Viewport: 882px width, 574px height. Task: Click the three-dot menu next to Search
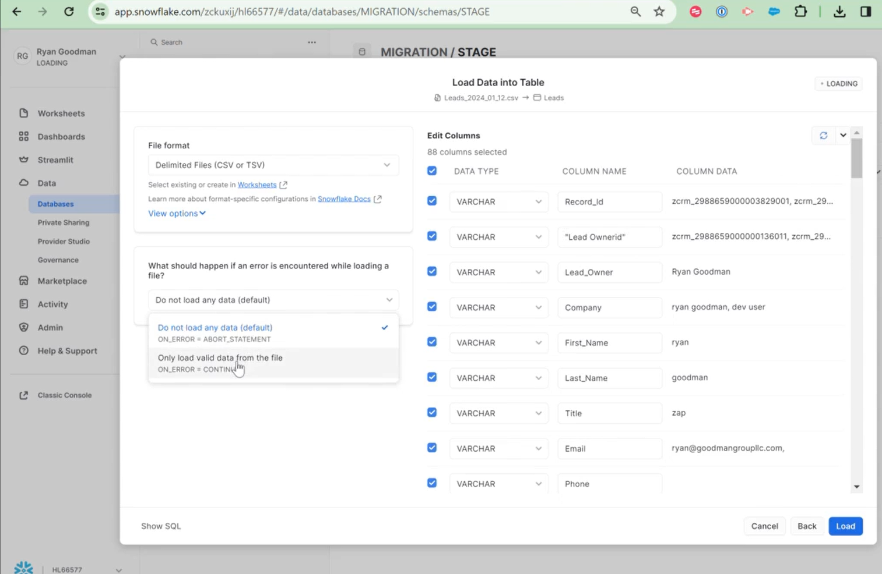[x=312, y=42]
